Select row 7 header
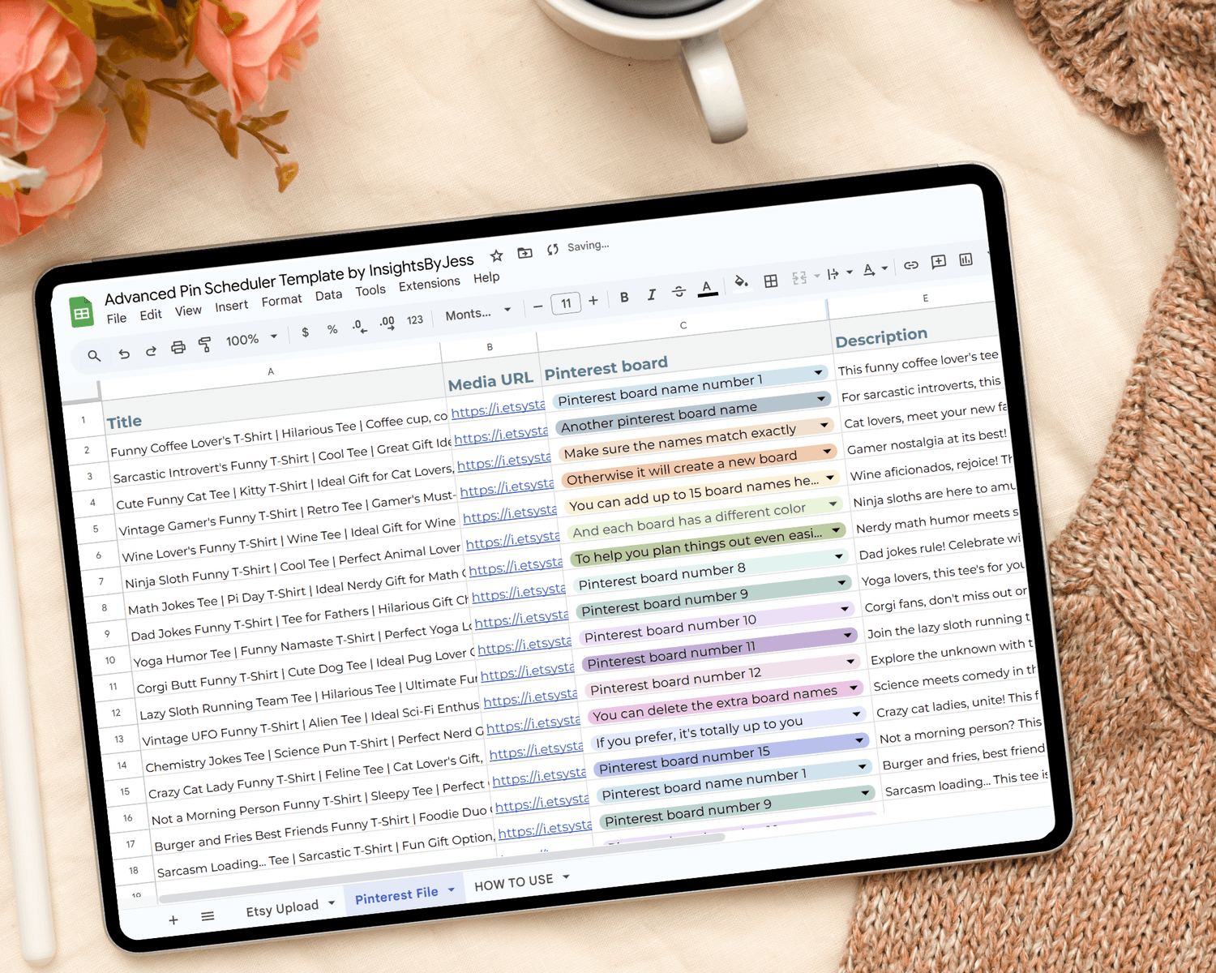 (x=101, y=581)
